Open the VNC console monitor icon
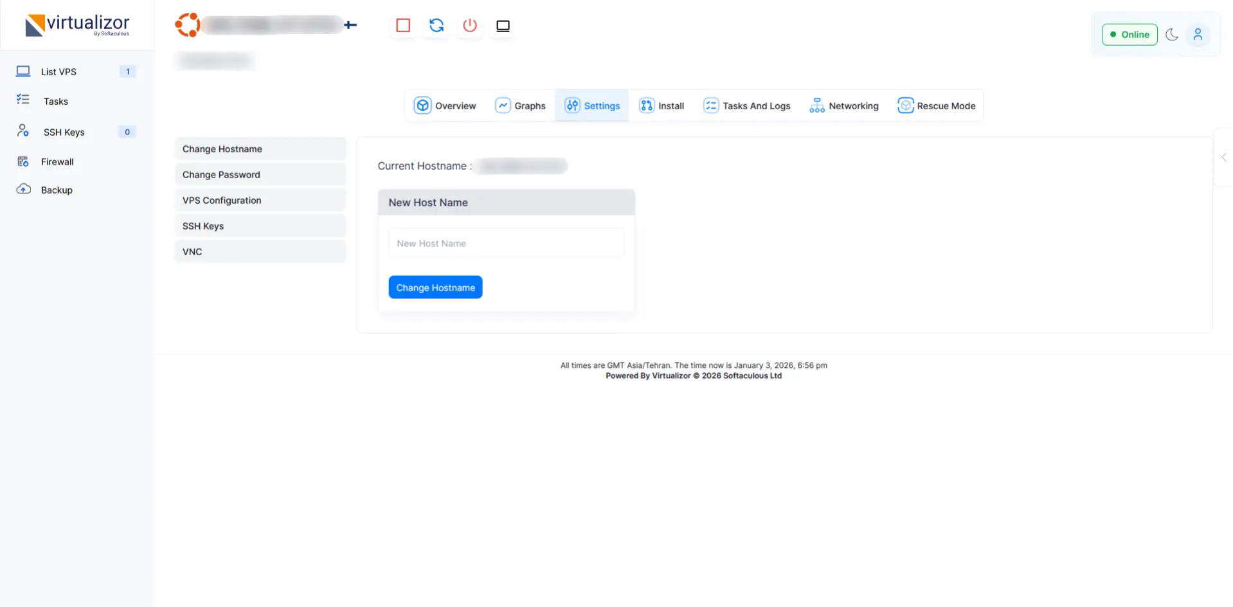This screenshot has width=1233, height=607. [x=503, y=26]
